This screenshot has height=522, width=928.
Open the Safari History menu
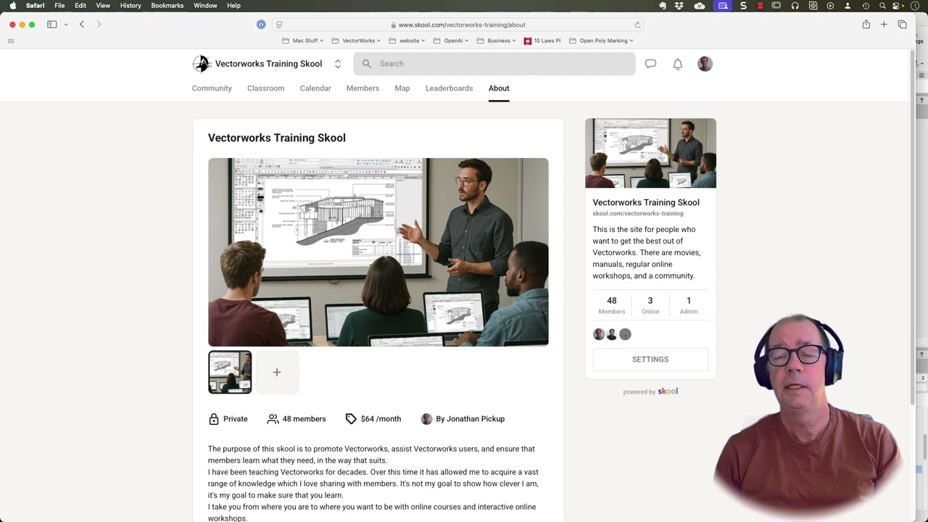(x=130, y=6)
